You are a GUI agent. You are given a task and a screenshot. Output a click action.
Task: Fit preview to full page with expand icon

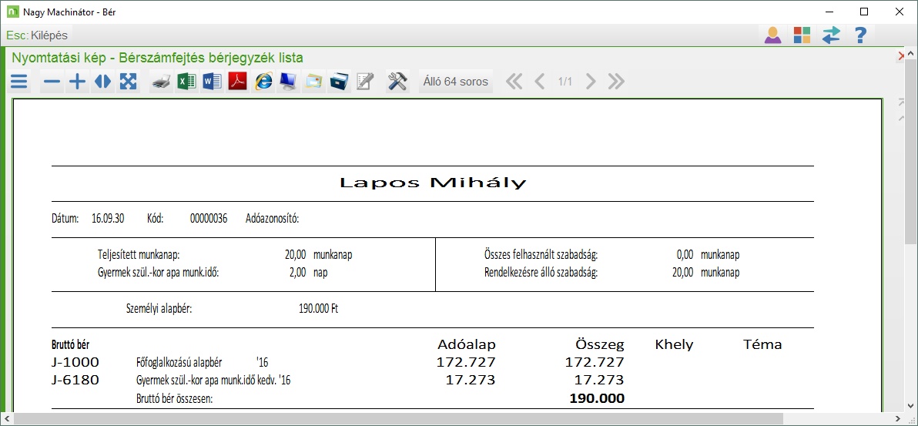click(128, 82)
